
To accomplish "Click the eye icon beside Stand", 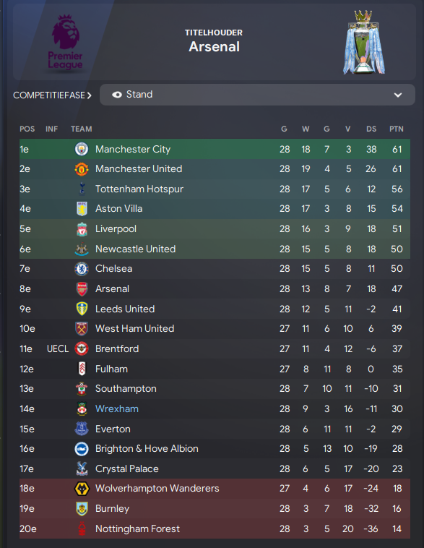I will [116, 95].
